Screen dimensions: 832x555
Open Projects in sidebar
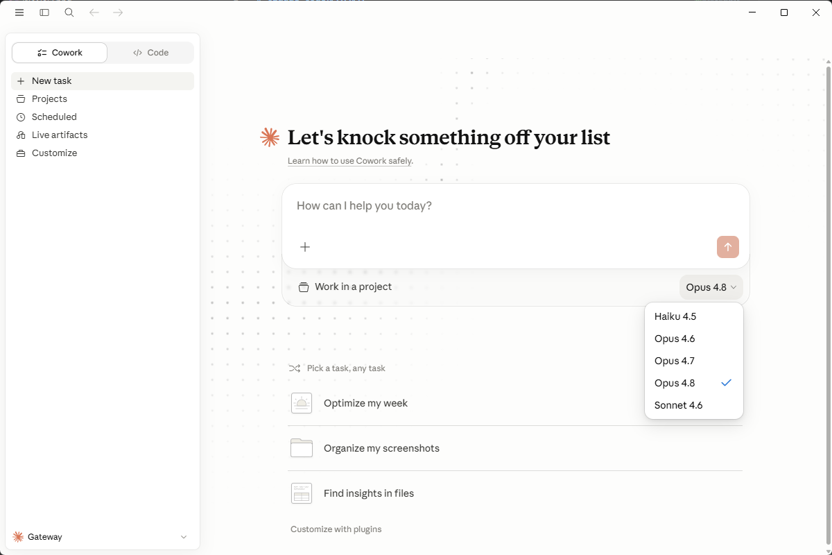(103, 99)
